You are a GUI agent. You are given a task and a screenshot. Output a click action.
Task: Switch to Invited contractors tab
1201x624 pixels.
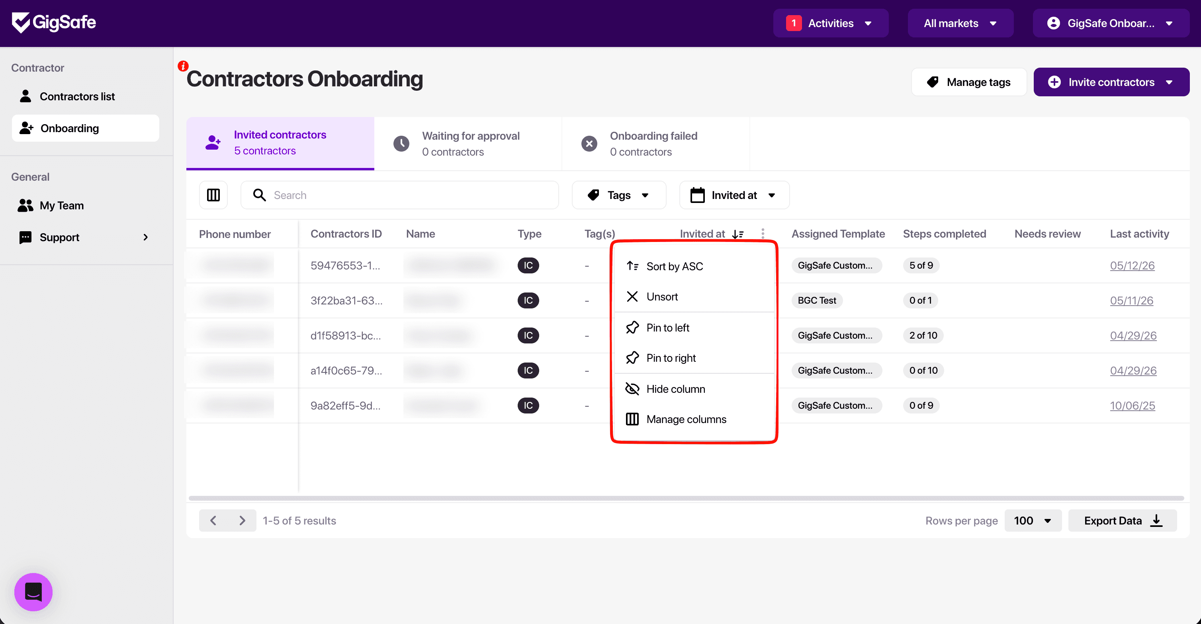coord(280,143)
